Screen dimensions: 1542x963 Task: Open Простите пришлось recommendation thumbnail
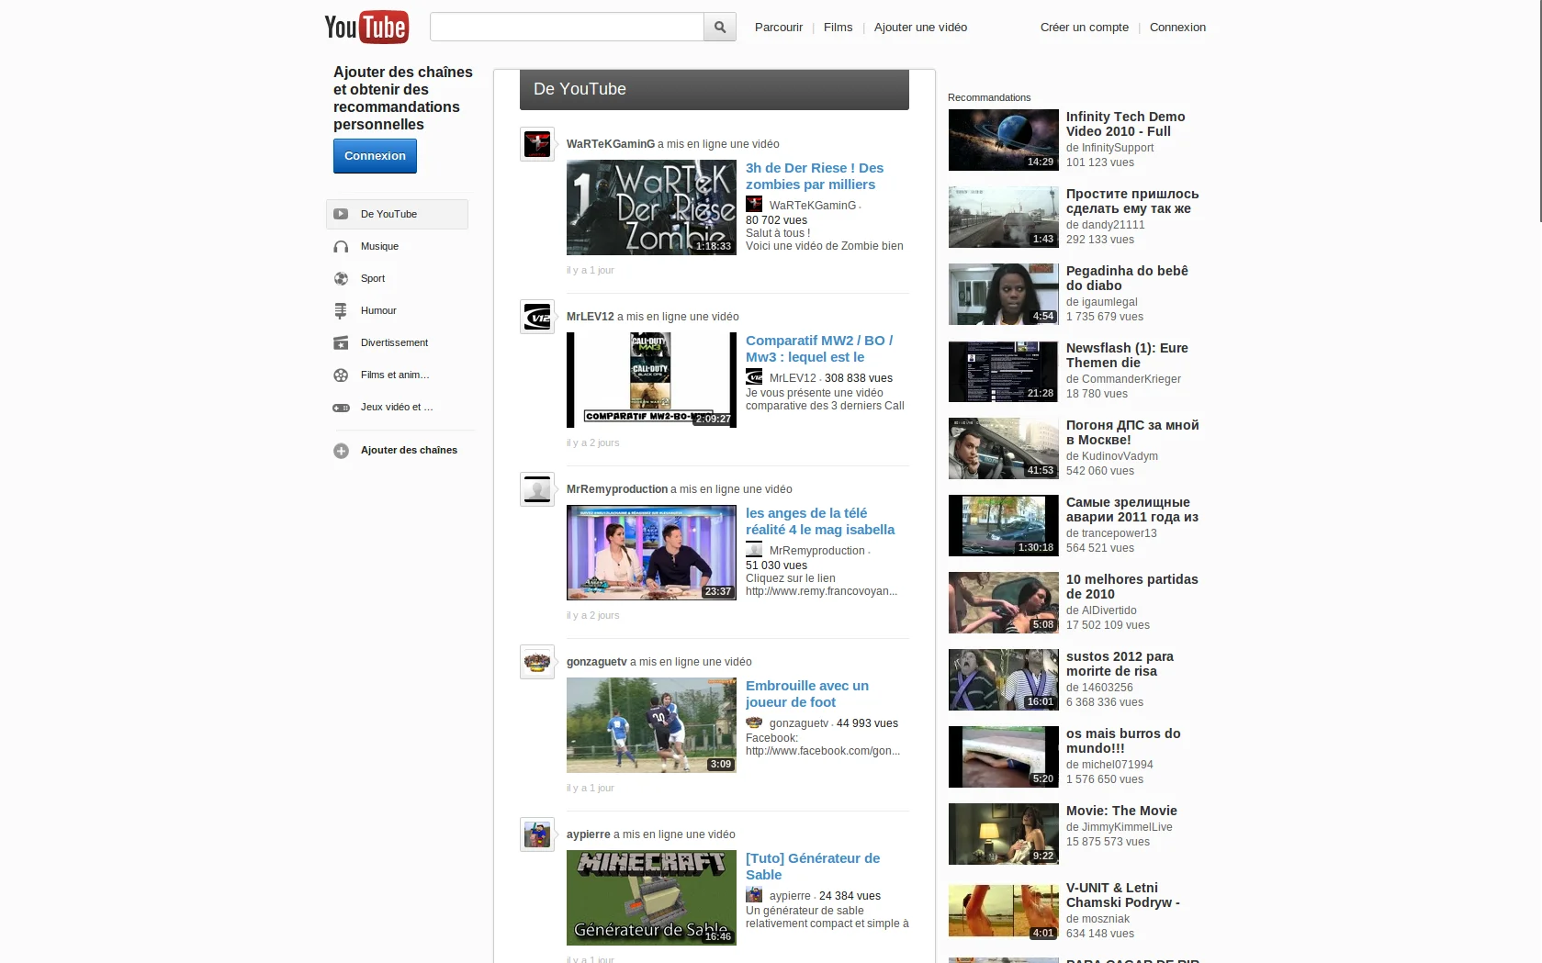(x=1004, y=218)
